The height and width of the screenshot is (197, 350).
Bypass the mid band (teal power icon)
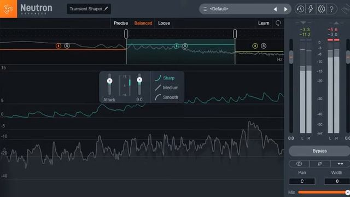tap(176, 46)
